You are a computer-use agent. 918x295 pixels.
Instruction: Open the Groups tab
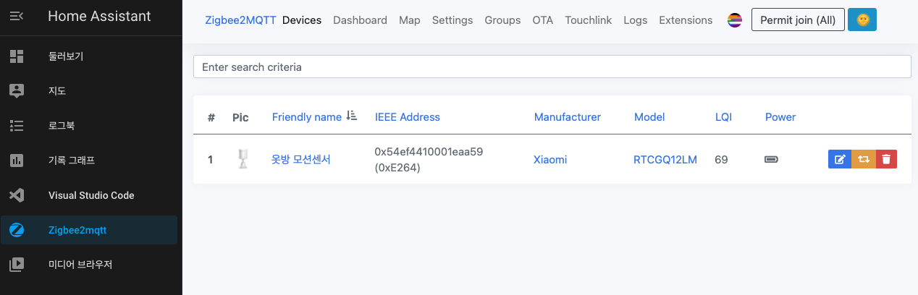click(x=502, y=20)
